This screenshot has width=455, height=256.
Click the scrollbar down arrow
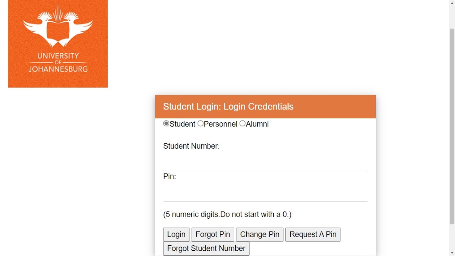(x=452, y=253)
